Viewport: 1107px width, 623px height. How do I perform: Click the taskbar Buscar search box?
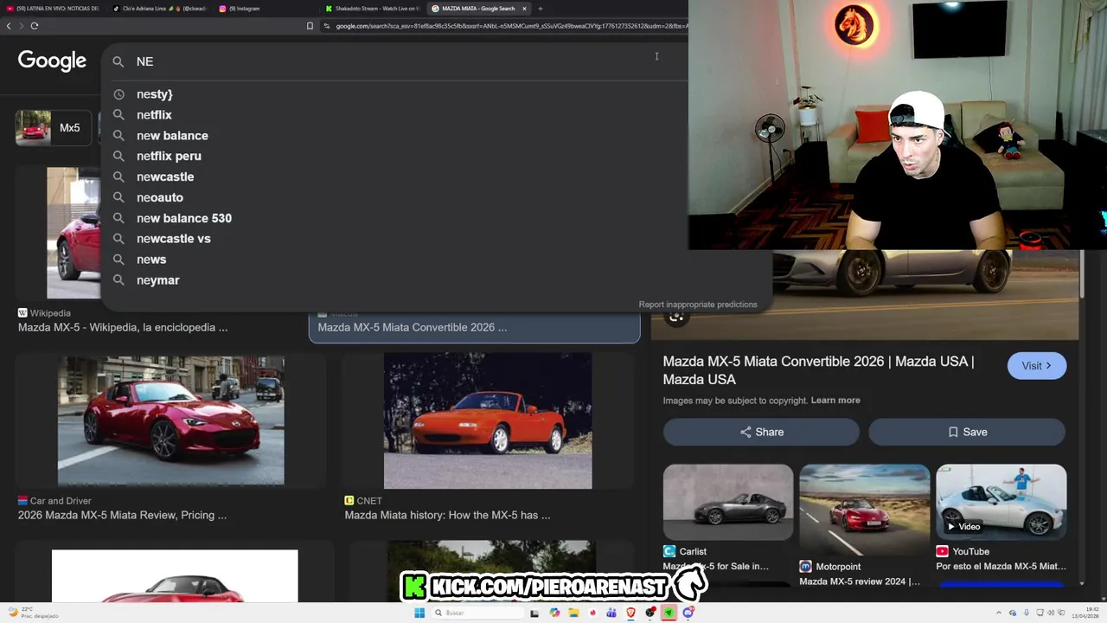click(477, 613)
